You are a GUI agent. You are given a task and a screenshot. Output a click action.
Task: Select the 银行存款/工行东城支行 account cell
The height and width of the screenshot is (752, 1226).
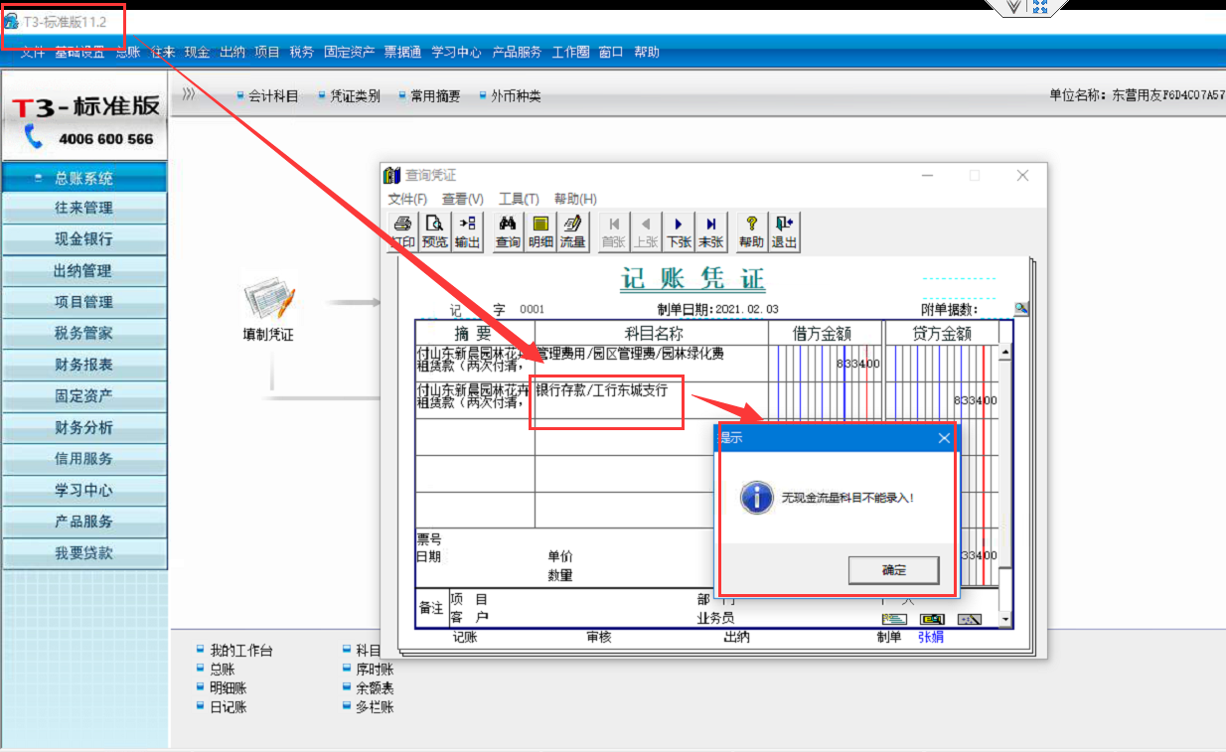[651, 399]
